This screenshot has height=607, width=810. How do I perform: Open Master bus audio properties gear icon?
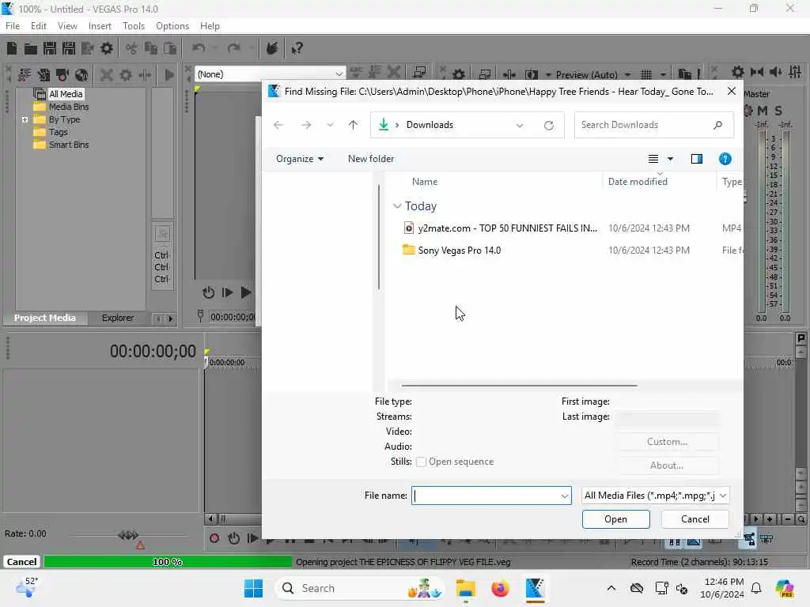coord(738,72)
